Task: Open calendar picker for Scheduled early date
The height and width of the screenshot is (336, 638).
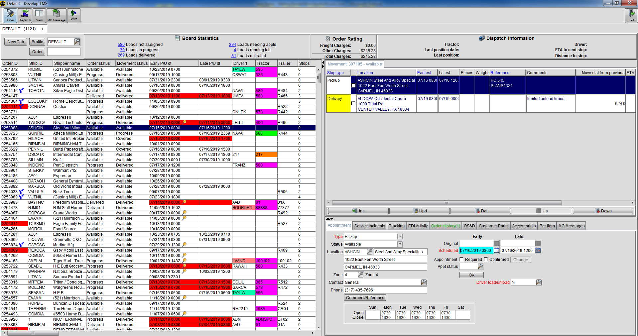Action: click(x=496, y=251)
